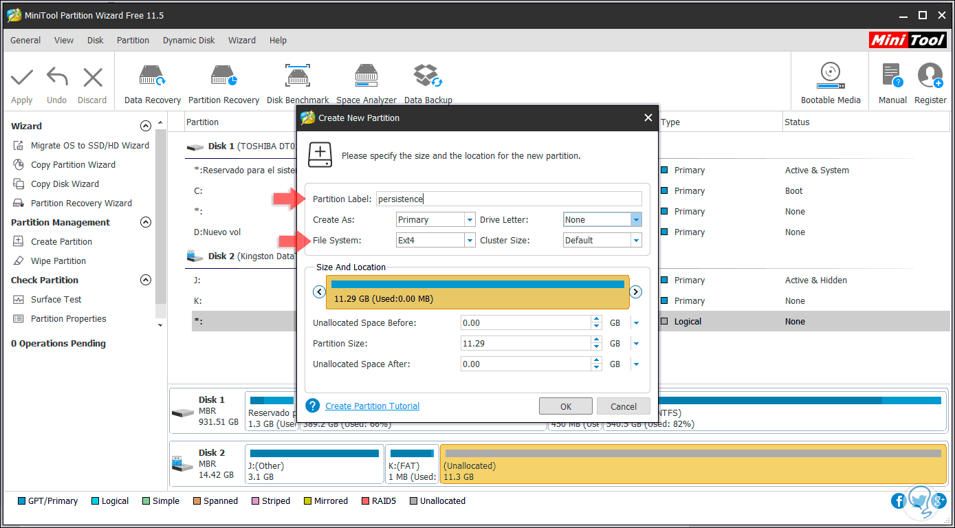Open the Partition menu
Image resolution: width=955 pixels, height=528 pixels.
[x=133, y=40]
